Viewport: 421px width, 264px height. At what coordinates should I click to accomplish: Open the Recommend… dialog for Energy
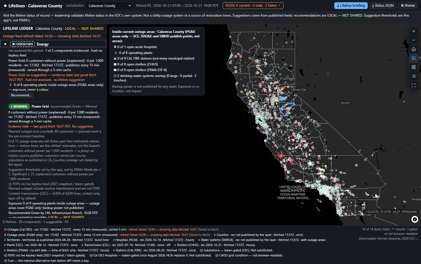click(21, 95)
